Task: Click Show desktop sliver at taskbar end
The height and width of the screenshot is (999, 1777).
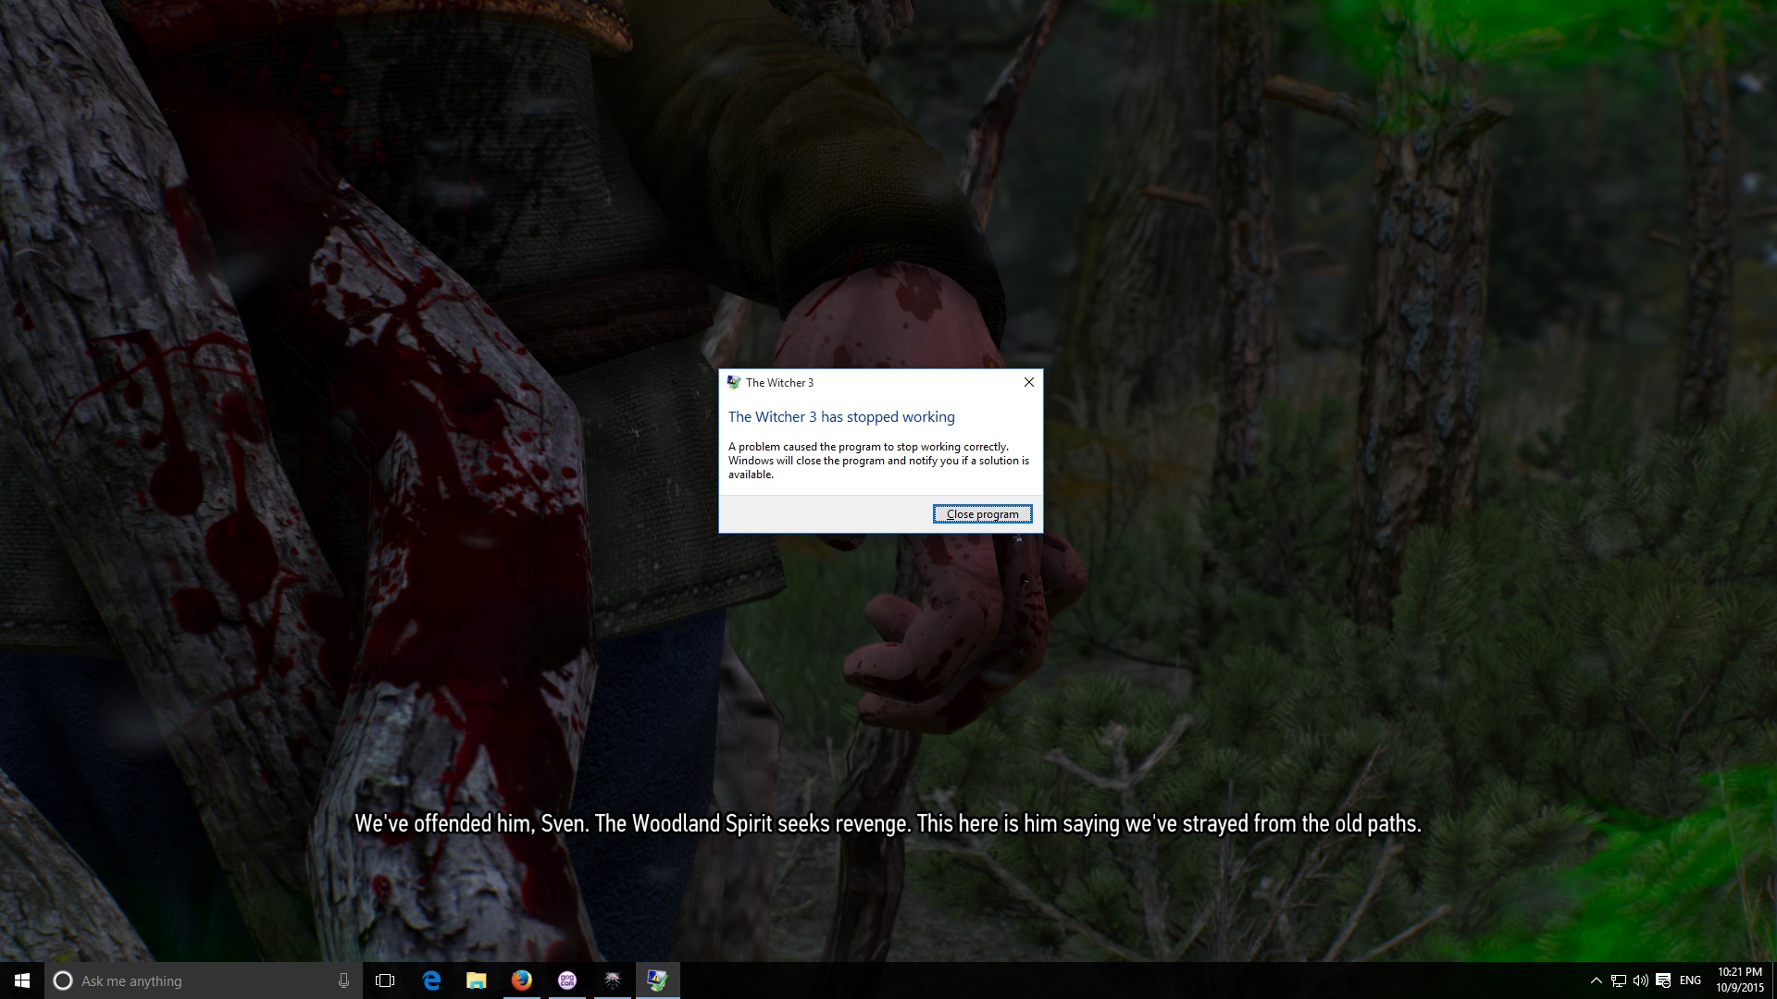Action: pyautogui.click(x=1773, y=980)
